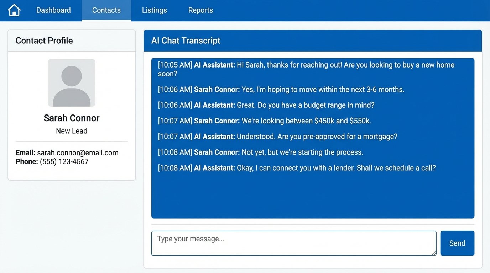Select the pre-approval question from AI Assistant
The width and height of the screenshot is (490, 273).
tap(277, 136)
